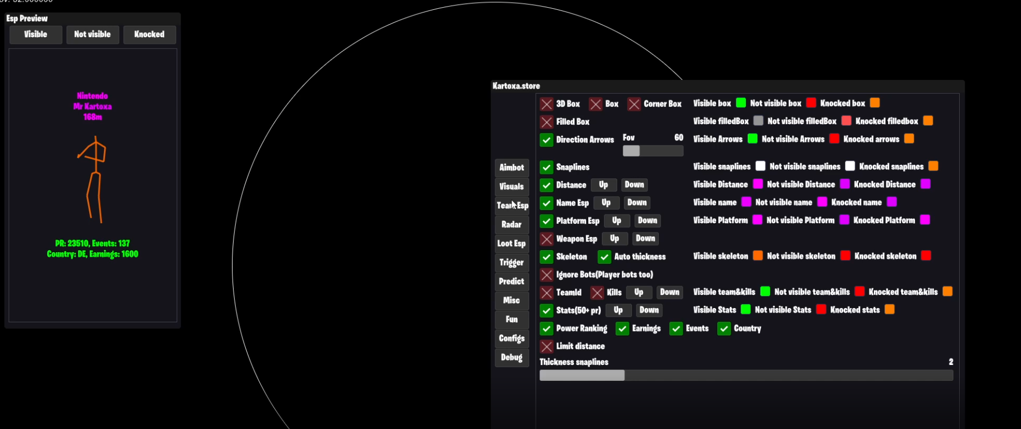The height and width of the screenshot is (429, 1021).
Task: Enable Ignore Bots checkbox
Action: point(547,275)
